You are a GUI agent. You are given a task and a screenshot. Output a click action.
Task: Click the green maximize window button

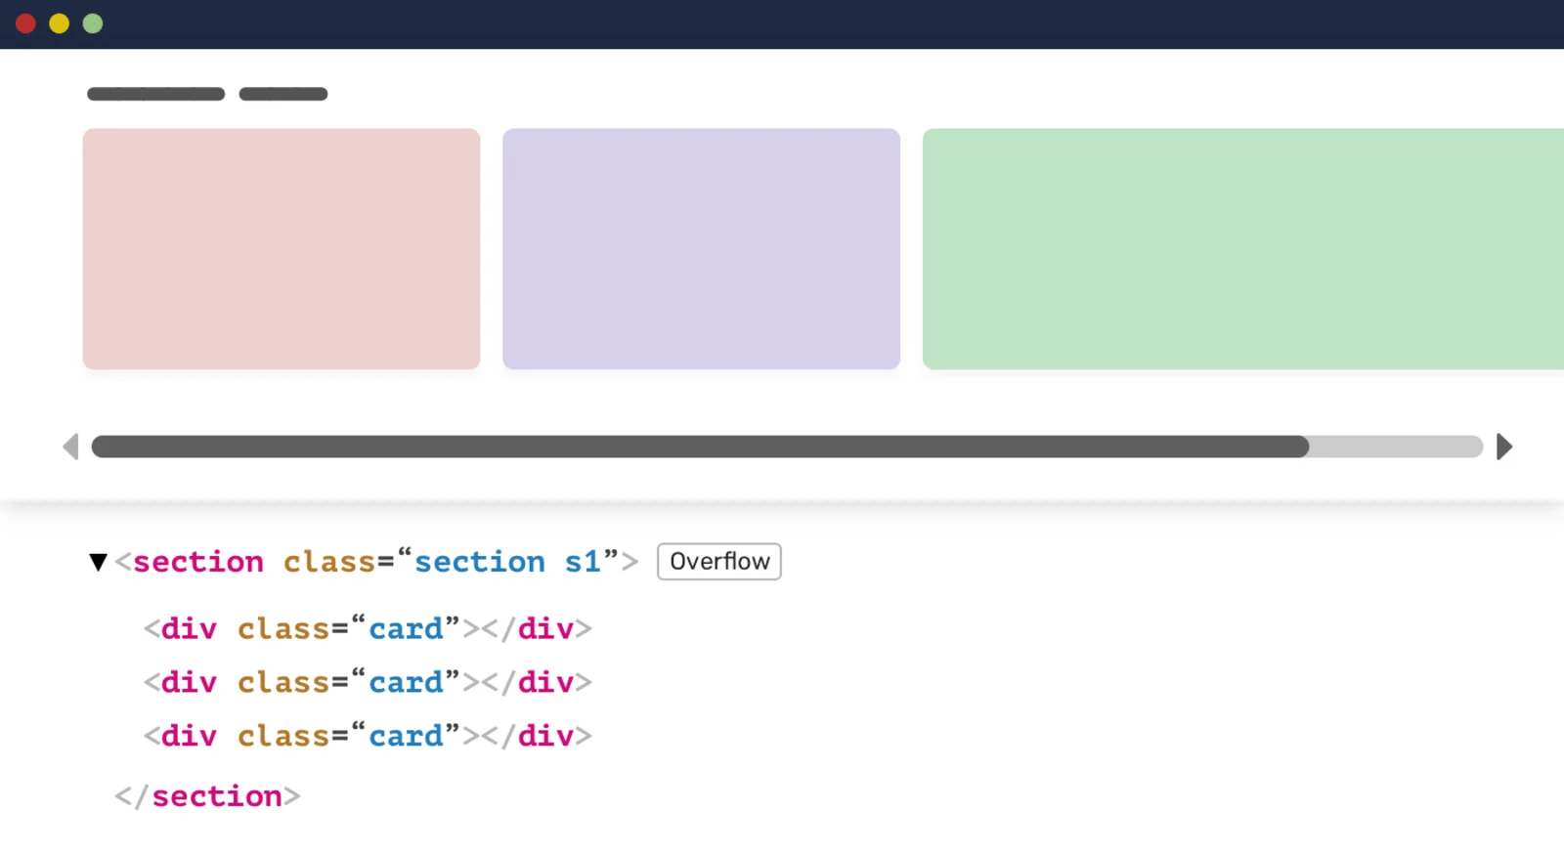click(x=93, y=23)
